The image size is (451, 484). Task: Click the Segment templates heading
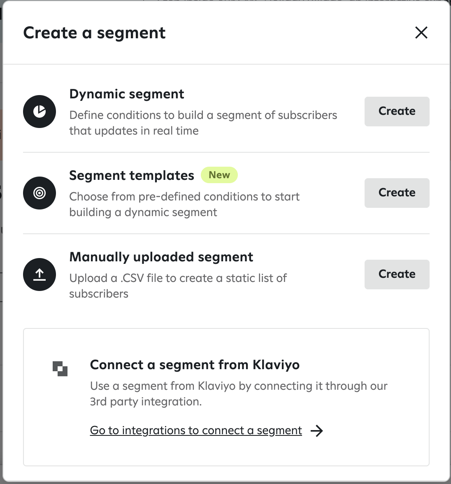pyautogui.click(x=131, y=175)
